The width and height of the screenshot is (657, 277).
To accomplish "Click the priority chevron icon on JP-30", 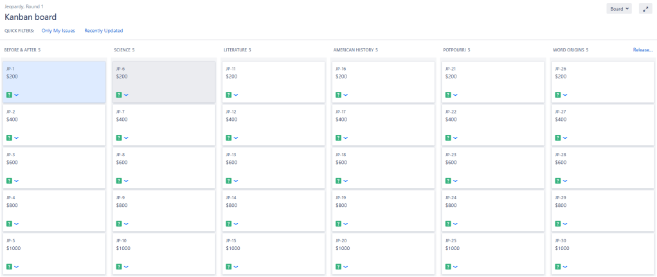I will click(x=565, y=266).
